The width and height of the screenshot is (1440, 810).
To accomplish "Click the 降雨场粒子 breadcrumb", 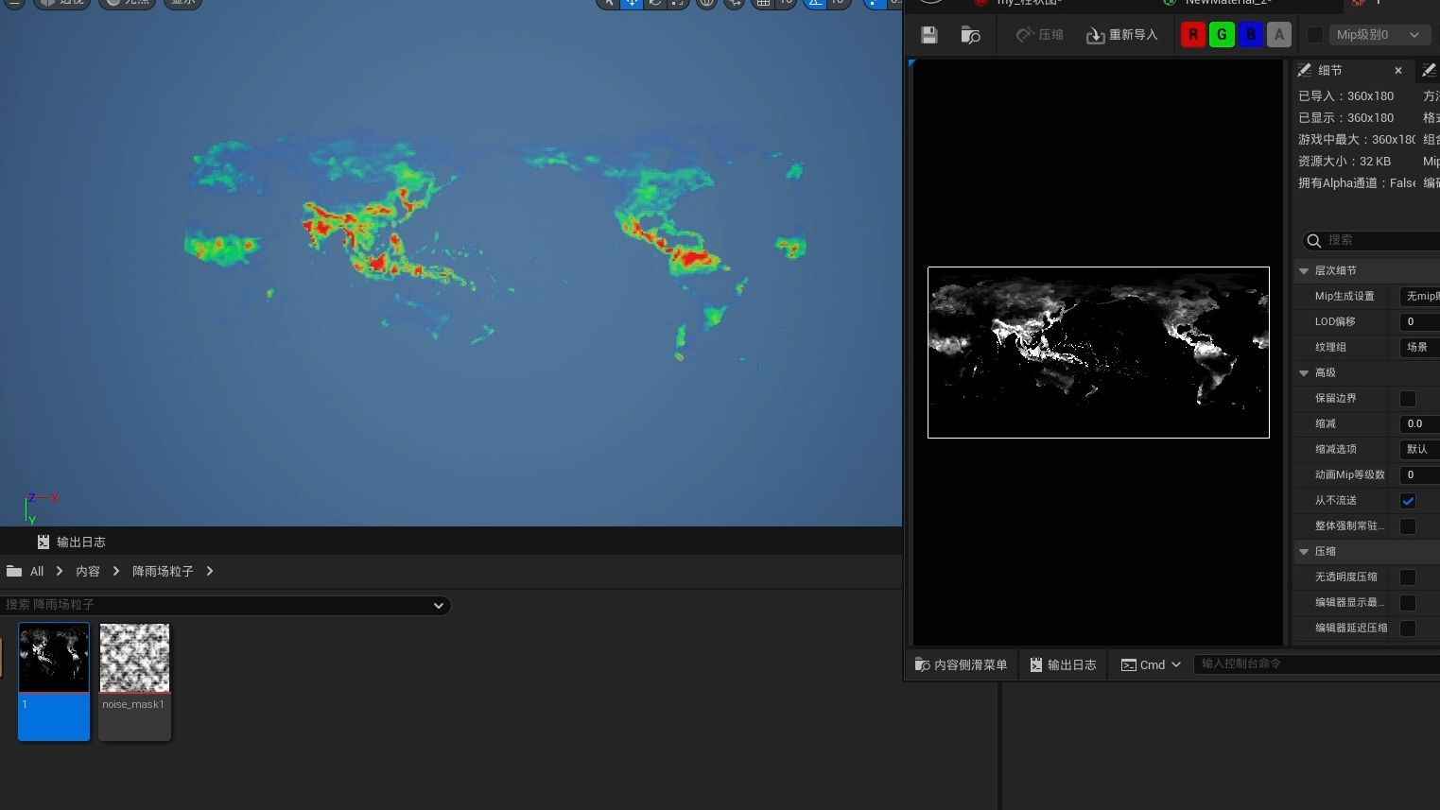I will pyautogui.click(x=163, y=572).
